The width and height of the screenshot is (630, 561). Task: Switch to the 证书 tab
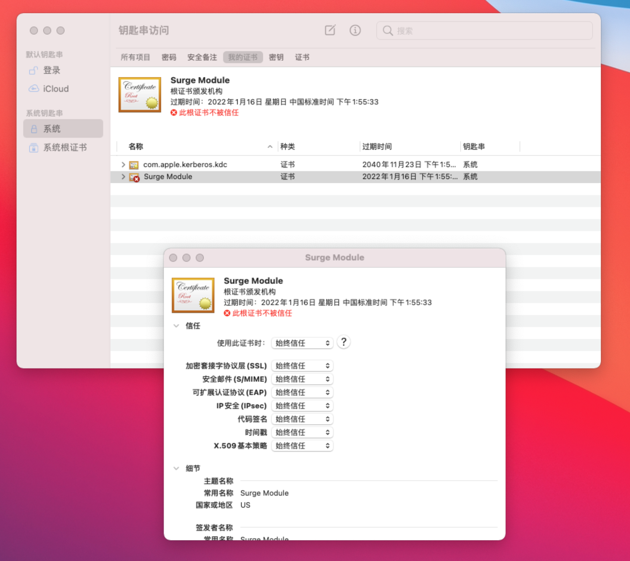(302, 57)
